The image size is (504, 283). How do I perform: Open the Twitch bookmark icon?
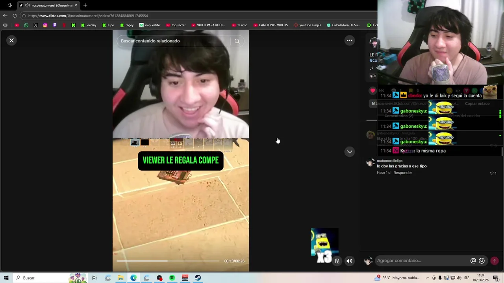[54, 25]
